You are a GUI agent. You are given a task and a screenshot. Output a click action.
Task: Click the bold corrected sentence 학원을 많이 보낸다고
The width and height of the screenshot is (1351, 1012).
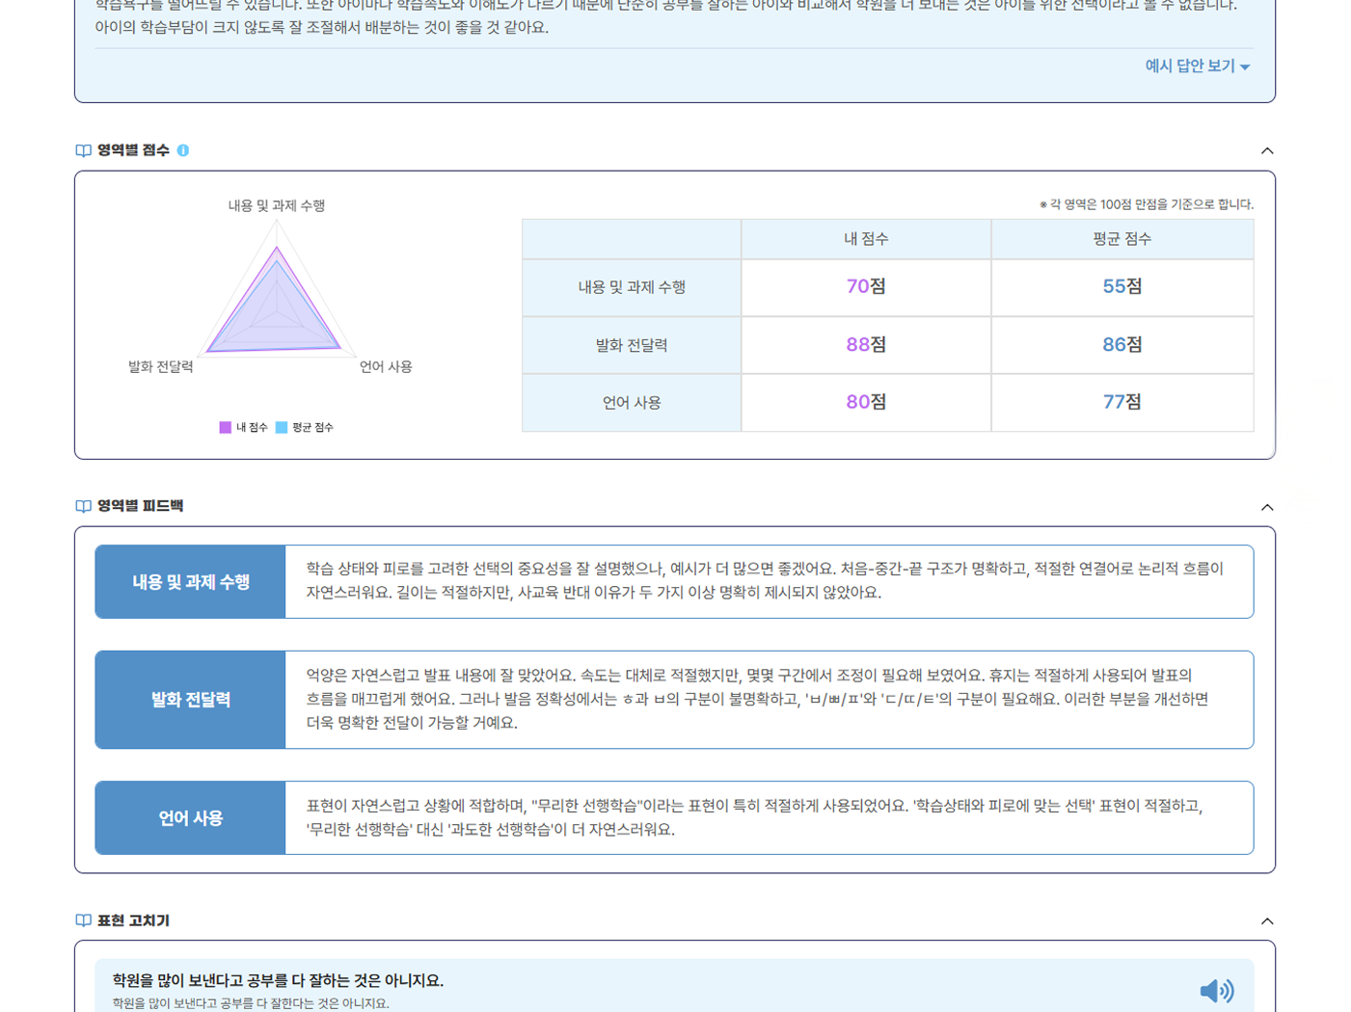click(278, 980)
